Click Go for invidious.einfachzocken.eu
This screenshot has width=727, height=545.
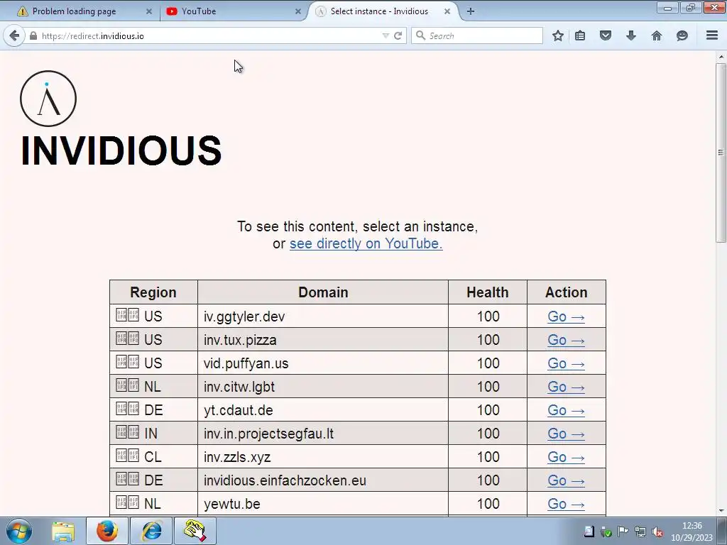(566, 480)
